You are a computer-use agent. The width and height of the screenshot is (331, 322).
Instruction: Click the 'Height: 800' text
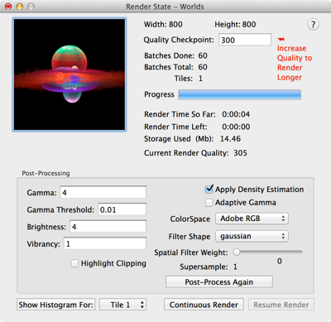235,24
